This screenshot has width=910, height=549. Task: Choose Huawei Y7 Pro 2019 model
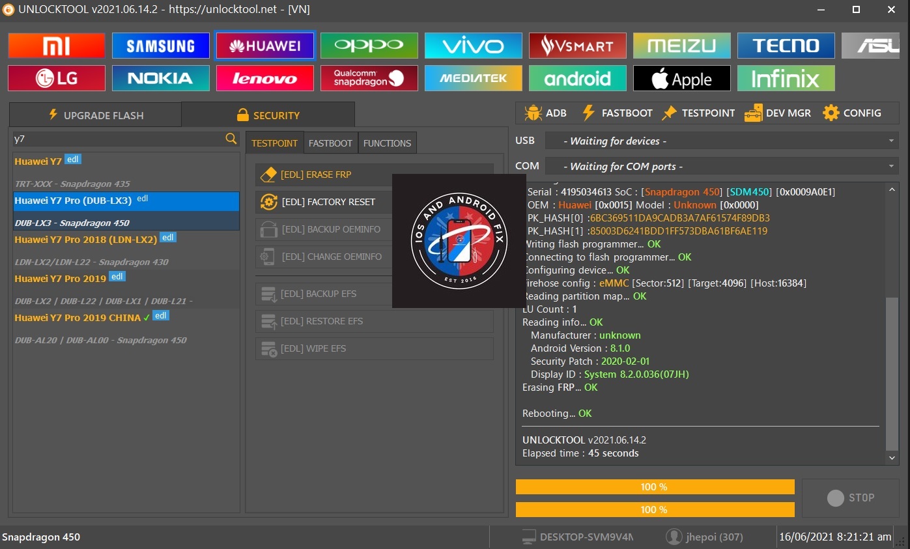(126, 289)
